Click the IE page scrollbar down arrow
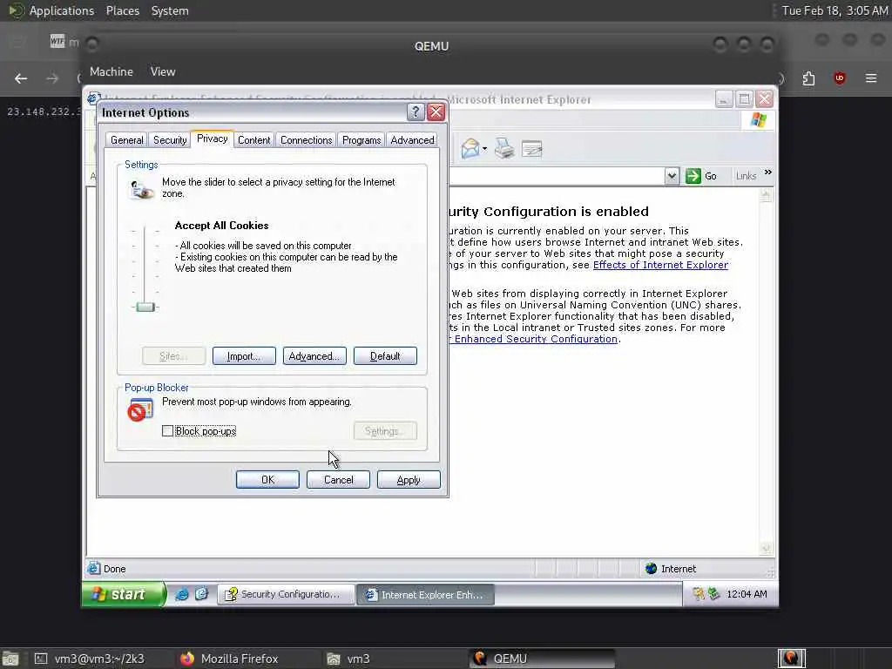Viewport: 892px width, 669px height. pos(766,549)
